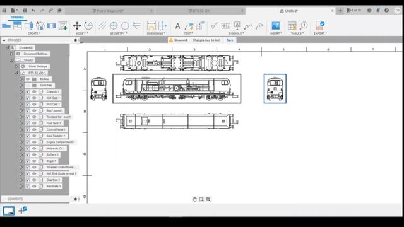Toggle checkbox for Fuel Tank:1
The image size is (404, 227).
(x=28, y=123)
